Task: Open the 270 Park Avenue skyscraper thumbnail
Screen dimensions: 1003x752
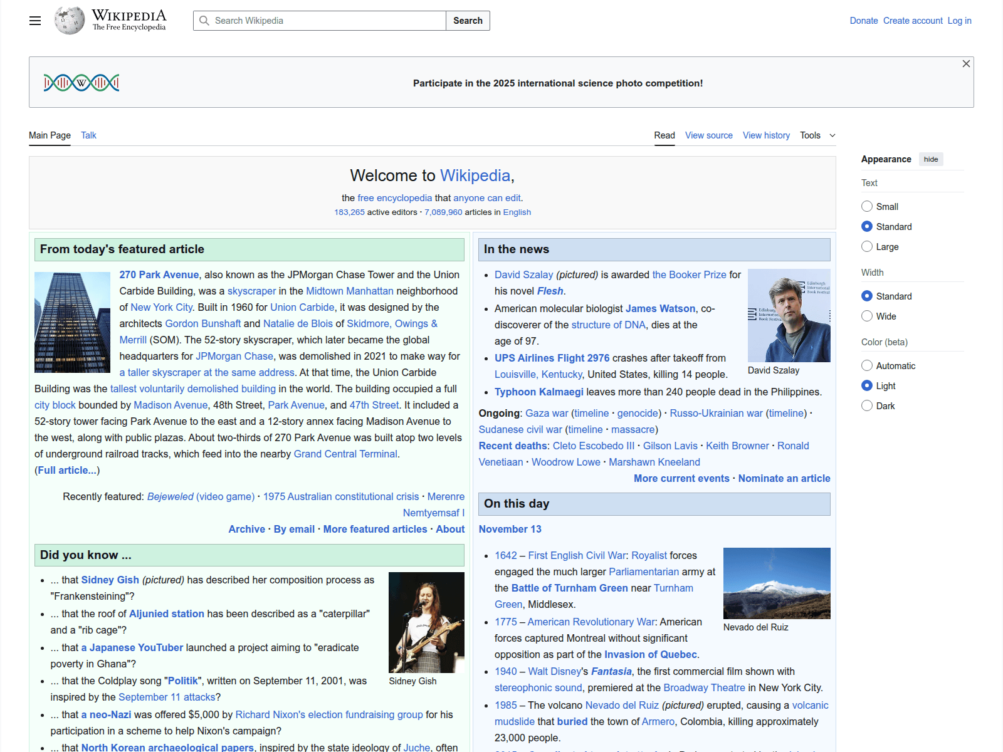Action: [x=72, y=322]
